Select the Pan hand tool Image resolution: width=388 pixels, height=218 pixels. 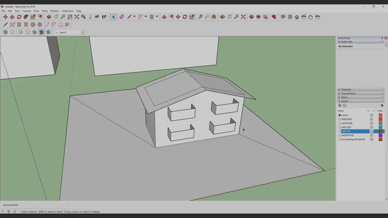point(56,17)
